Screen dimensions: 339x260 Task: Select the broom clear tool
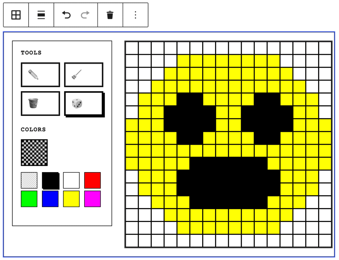pos(83,75)
